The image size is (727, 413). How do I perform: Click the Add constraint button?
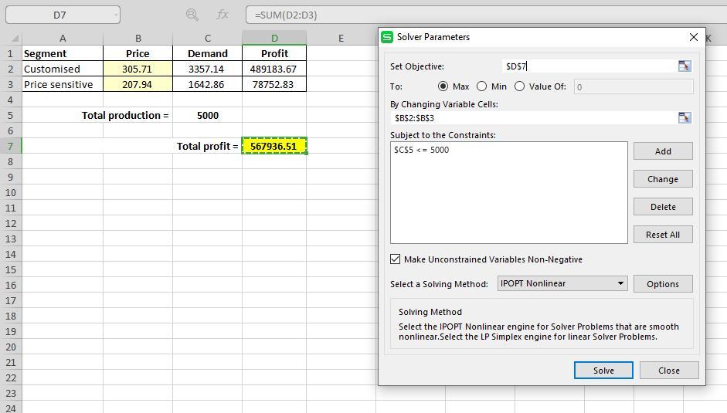click(x=663, y=151)
